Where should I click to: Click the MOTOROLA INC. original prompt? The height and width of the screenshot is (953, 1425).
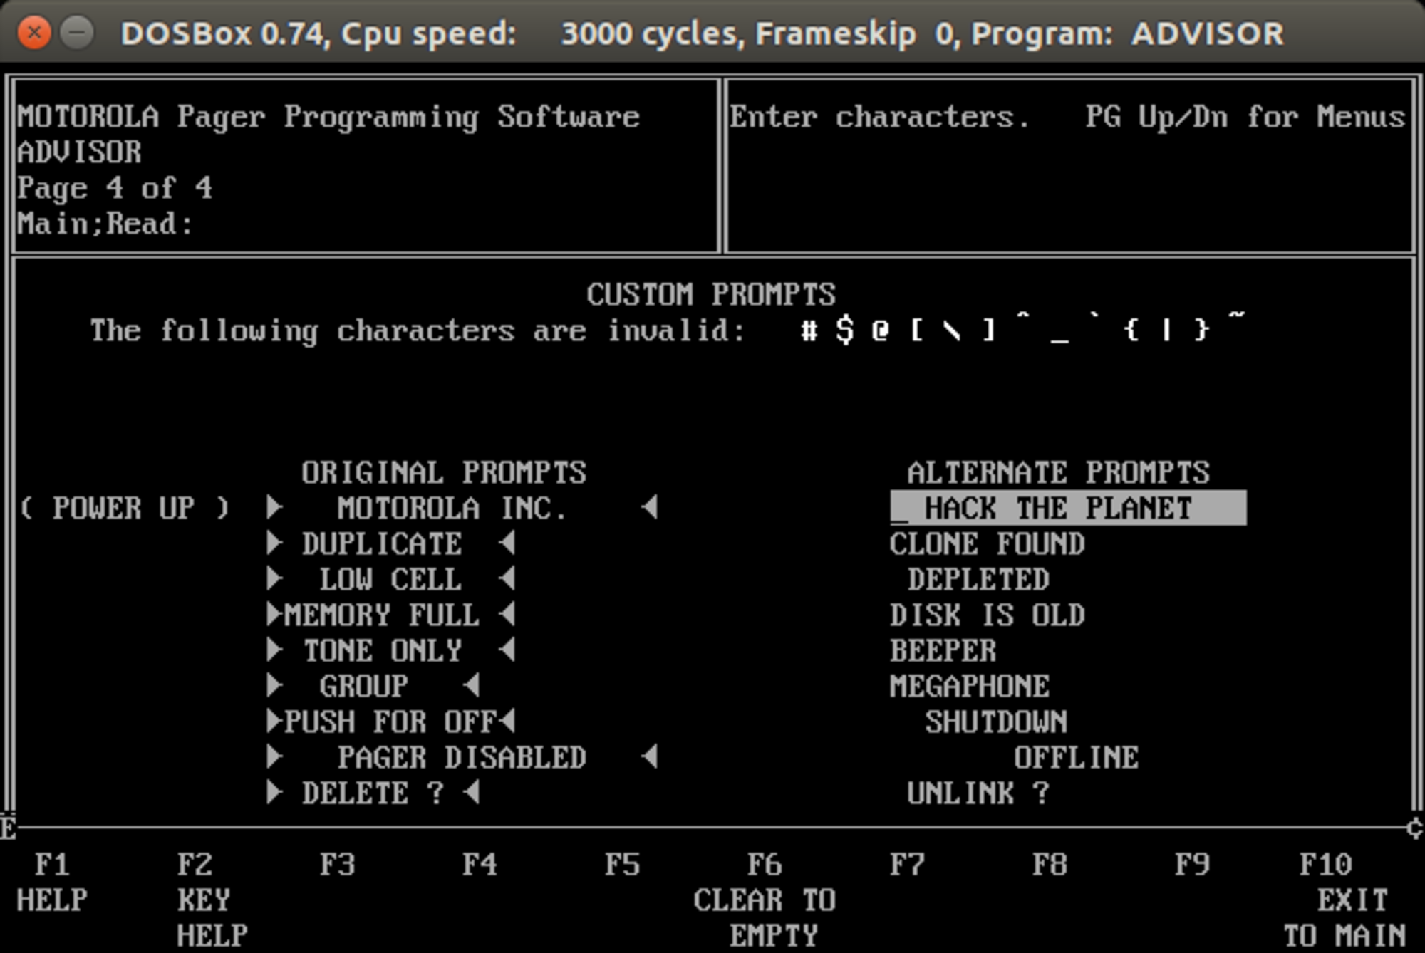452,509
